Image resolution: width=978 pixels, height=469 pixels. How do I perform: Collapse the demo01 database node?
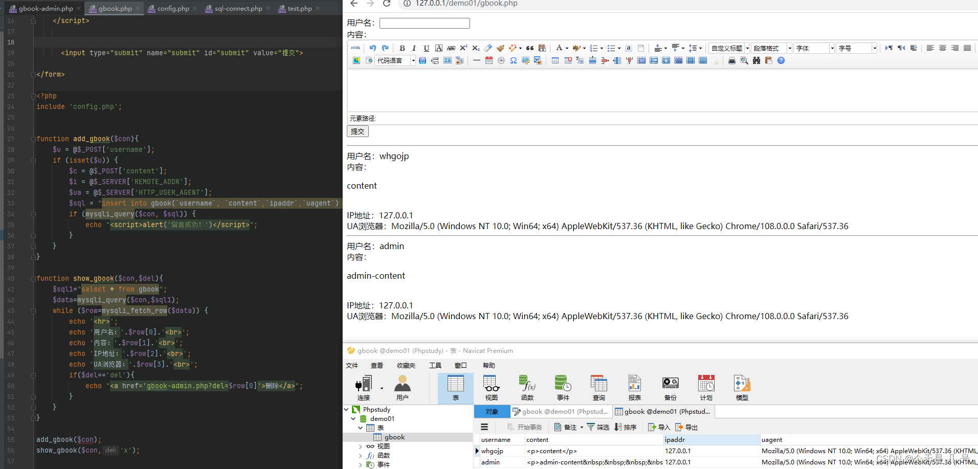[353, 418]
